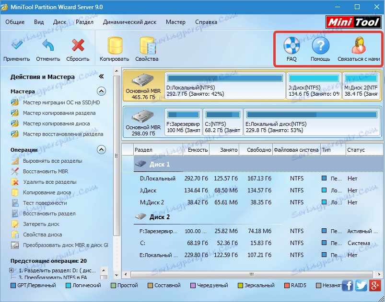Click the Копировать yellow disk icon
Screen dimensions: 385x302
pos(115,45)
